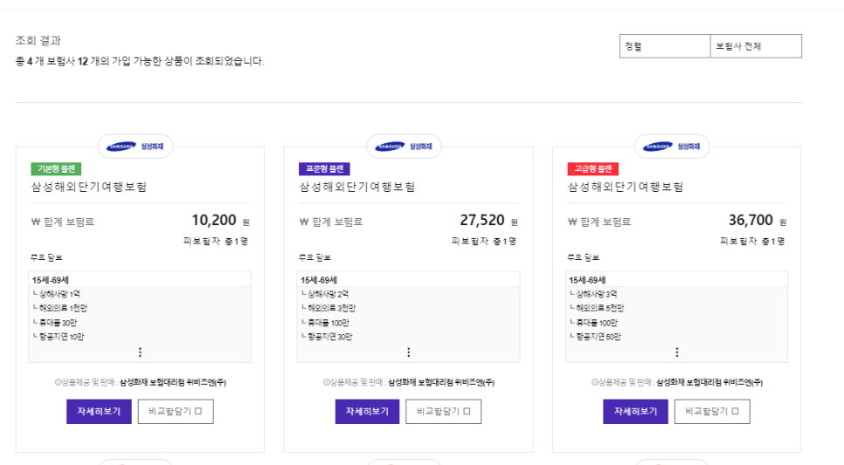Screen dimensions: 844x465
Task: Open the 보험사 전체 insurer filter dropdown
Action: click(x=756, y=46)
